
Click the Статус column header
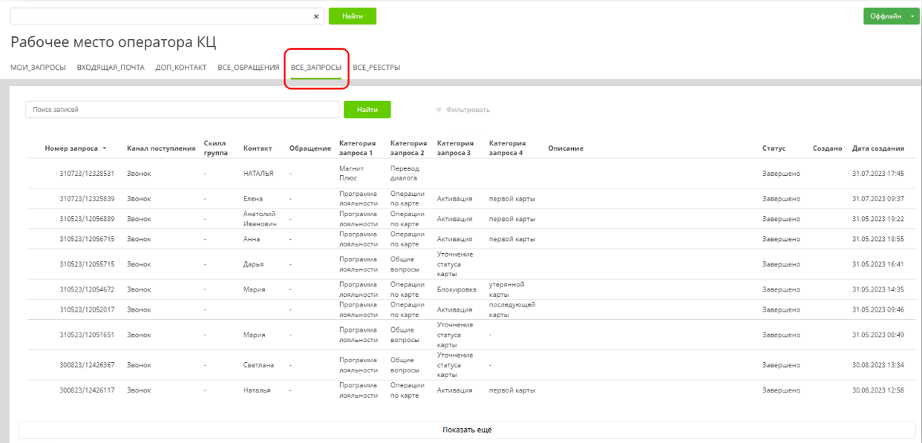coord(774,148)
